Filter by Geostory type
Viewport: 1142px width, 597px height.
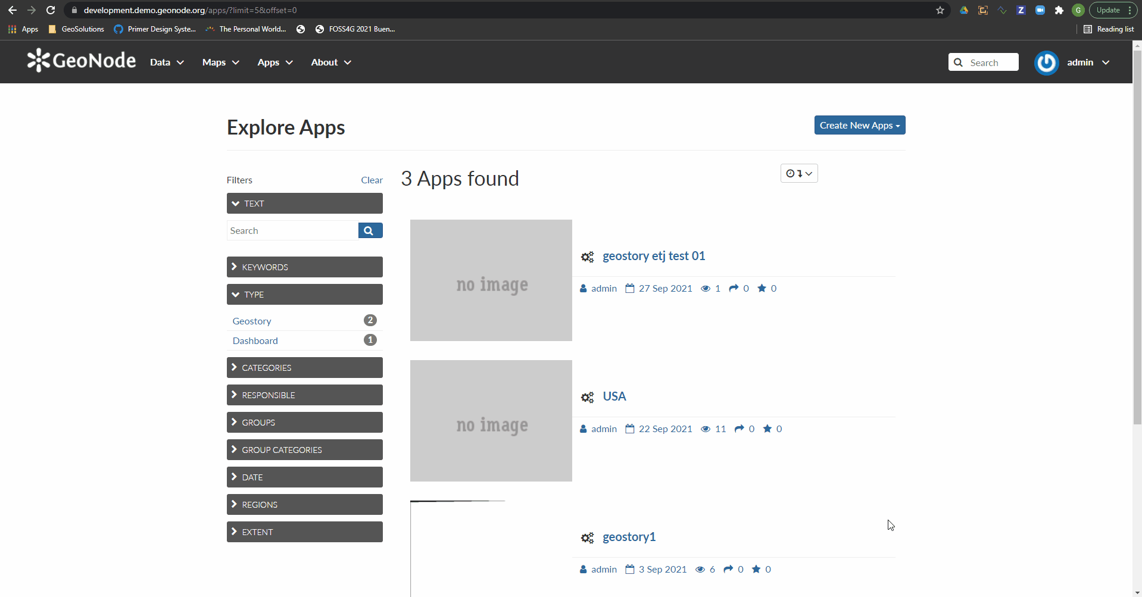[252, 321]
